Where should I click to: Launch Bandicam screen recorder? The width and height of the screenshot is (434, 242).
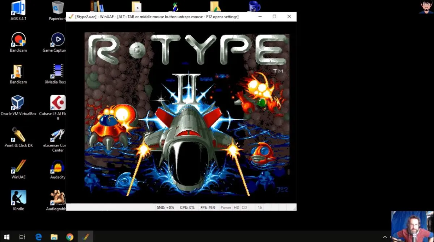pos(18,40)
